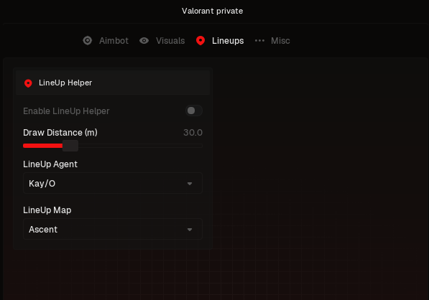Click the Visuals eye icon
Image resolution: width=429 pixels, height=300 pixels.
point(144,41)
